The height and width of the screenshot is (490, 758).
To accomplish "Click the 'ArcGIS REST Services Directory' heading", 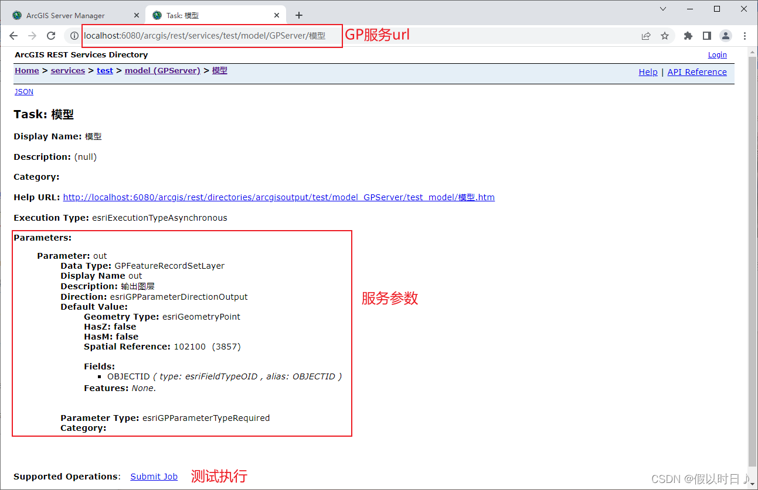I will tap(81, 55).
